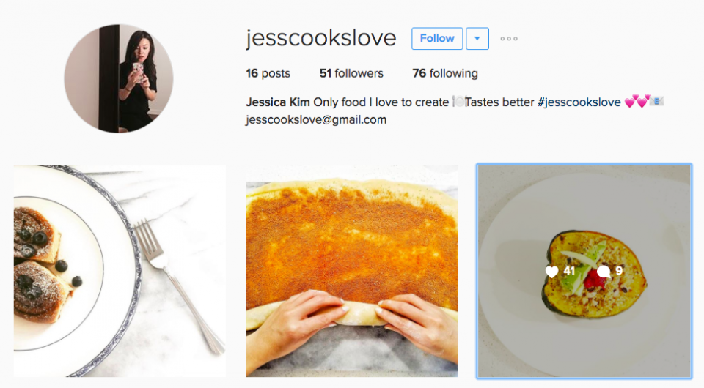Click the Follow button

pos(437,39)
